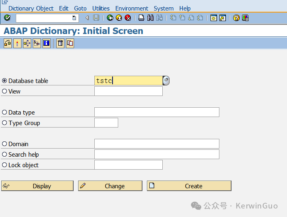Click the Domain input field

[x=157, y=144]
